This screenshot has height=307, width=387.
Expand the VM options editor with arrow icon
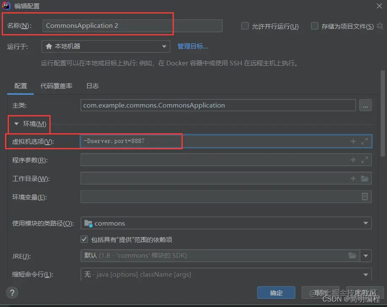tap(364, 141)
